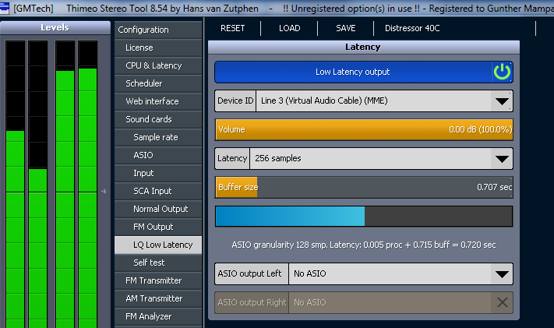The image size is (554, 328).
Task: Click the ASIO granularity latency status text
Action: click(x=364, y=245)
